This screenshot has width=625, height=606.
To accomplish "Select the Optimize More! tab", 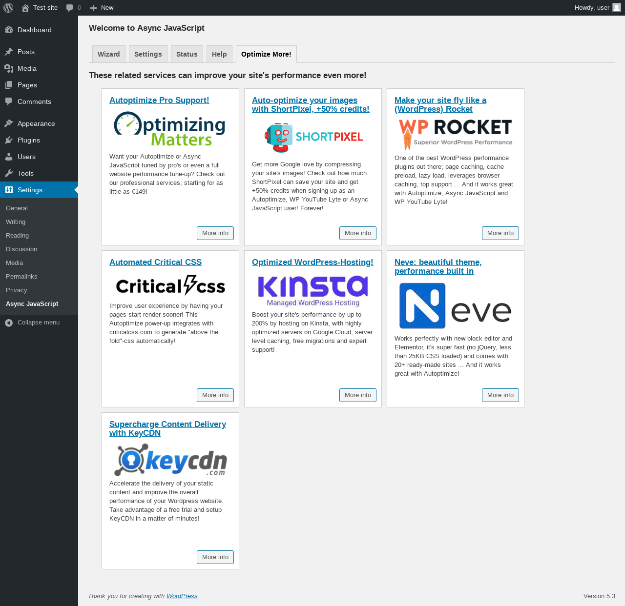I will [266, 54].
